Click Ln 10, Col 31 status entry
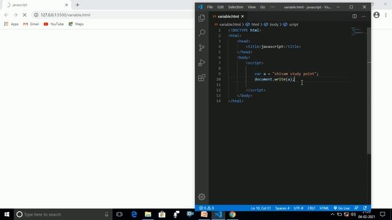The image size is (392, 220). pyautogui.click(x=261, y=208)
